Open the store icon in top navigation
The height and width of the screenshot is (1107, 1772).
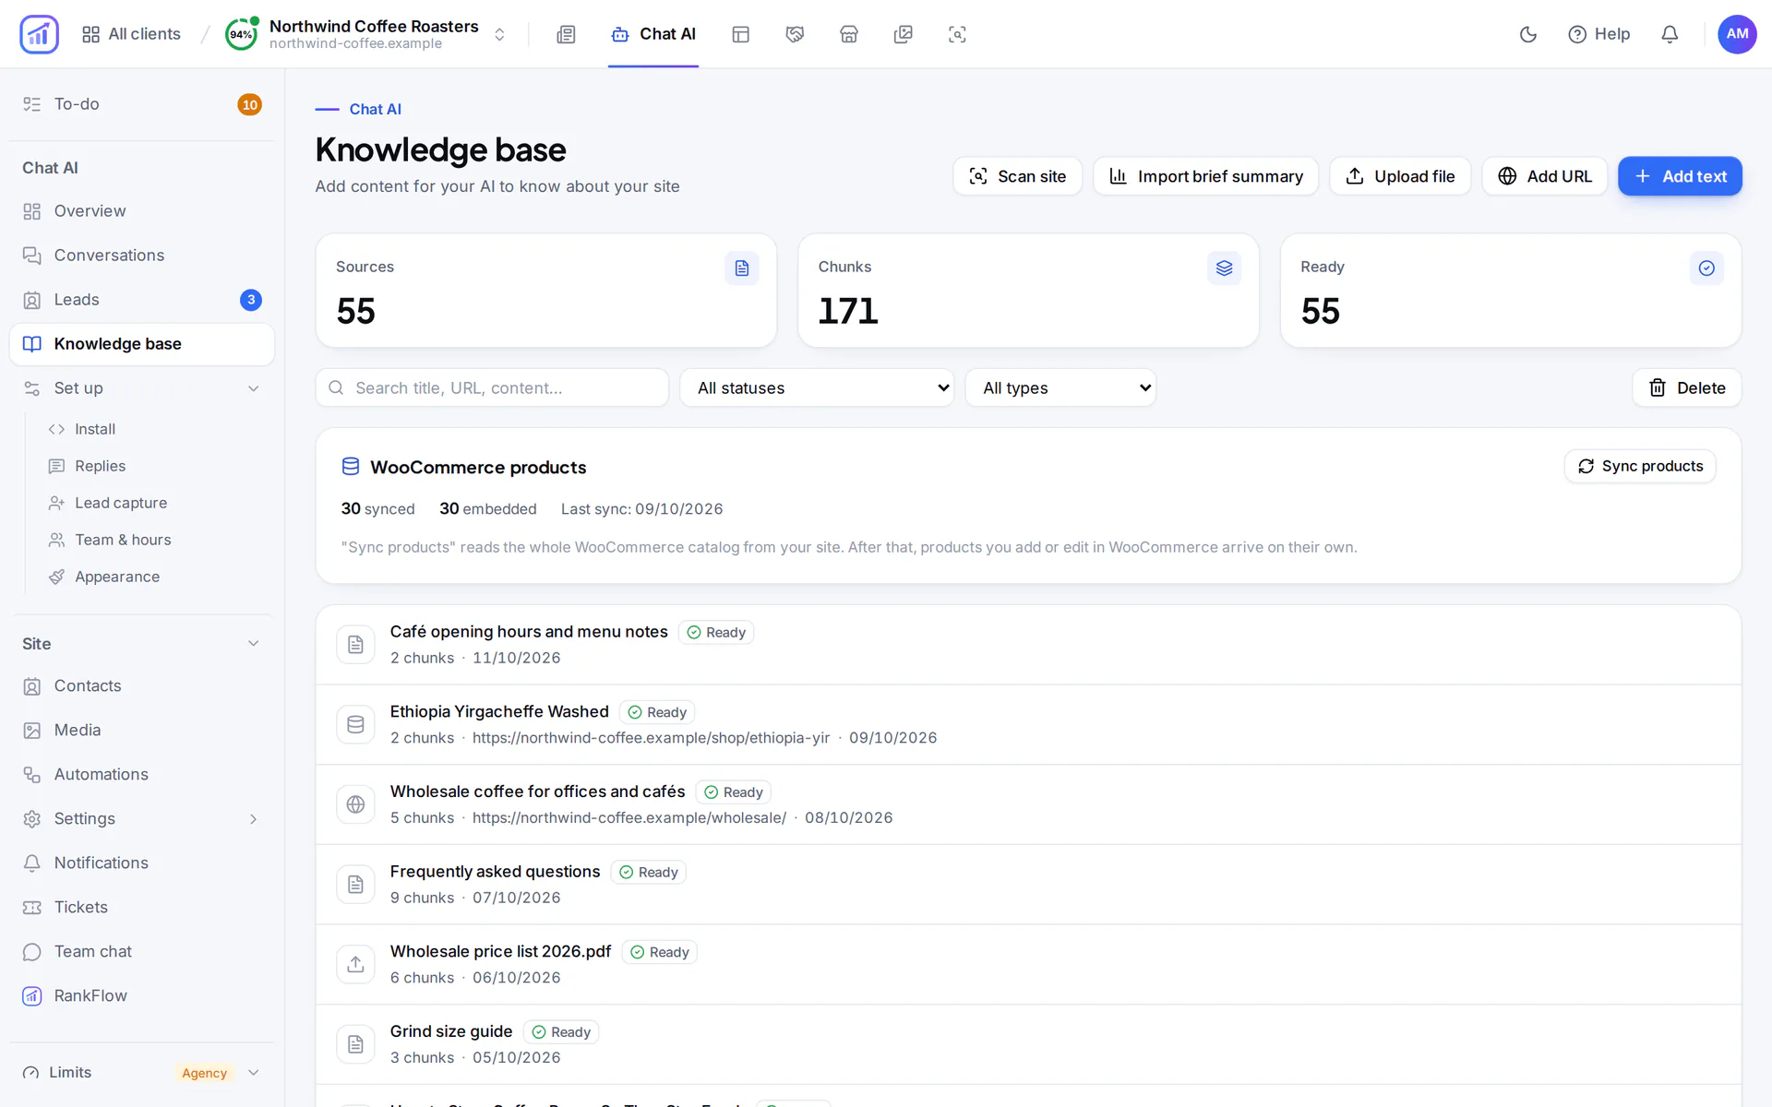(x=849, y=34)
